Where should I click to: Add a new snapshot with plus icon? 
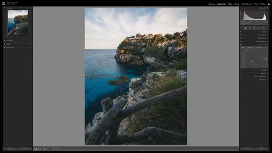pos(31,41)
